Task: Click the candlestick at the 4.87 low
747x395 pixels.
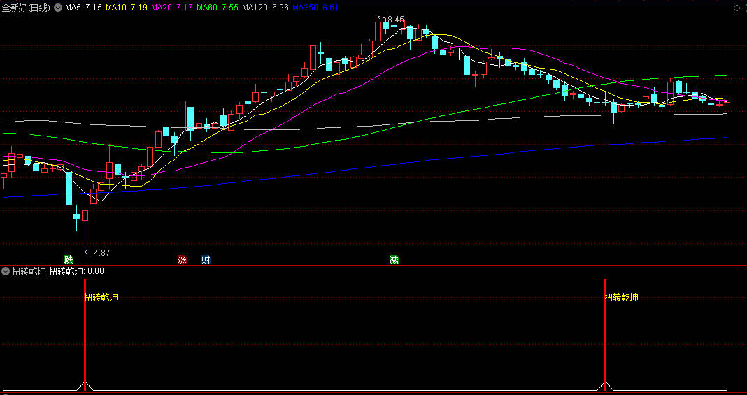Action: (85, 229)
